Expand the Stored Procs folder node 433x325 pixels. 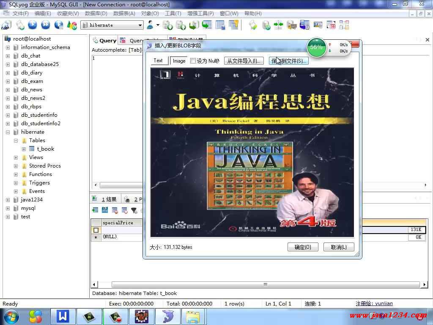pos(16,166)
